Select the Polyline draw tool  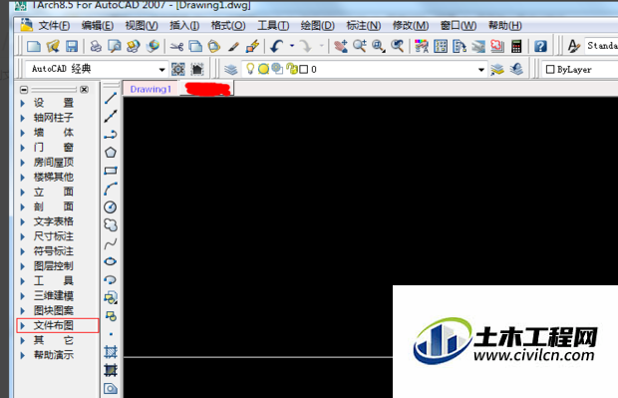click(x=111, y=135)
